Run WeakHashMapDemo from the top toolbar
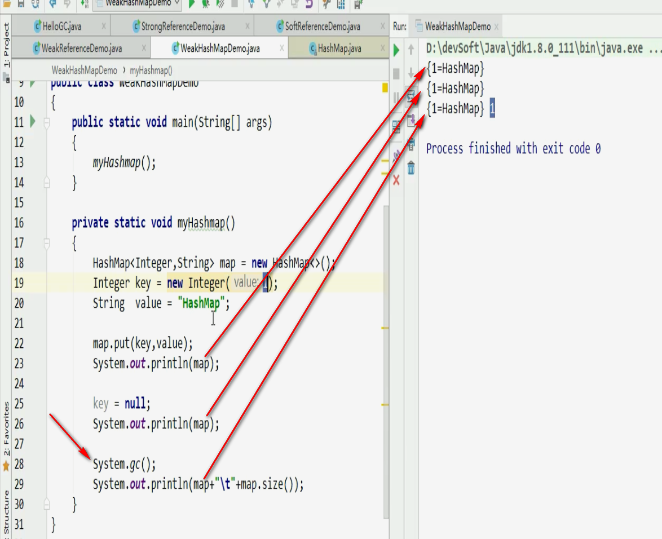Viewport: 662px width, 539px height. (x=192, y=4)
